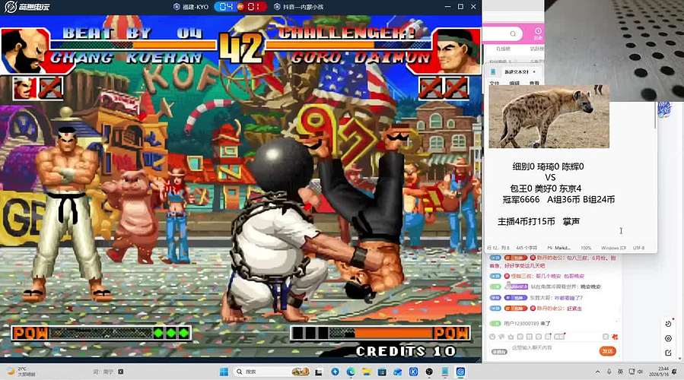
Task: Click the star icon in chat toolbar
Action: [x=511, y=337]
